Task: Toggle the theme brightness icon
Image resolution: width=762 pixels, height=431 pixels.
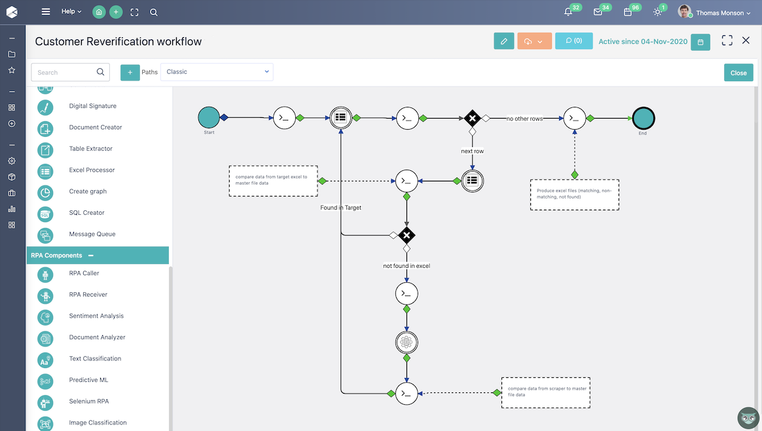Action: tap(659, 11)
